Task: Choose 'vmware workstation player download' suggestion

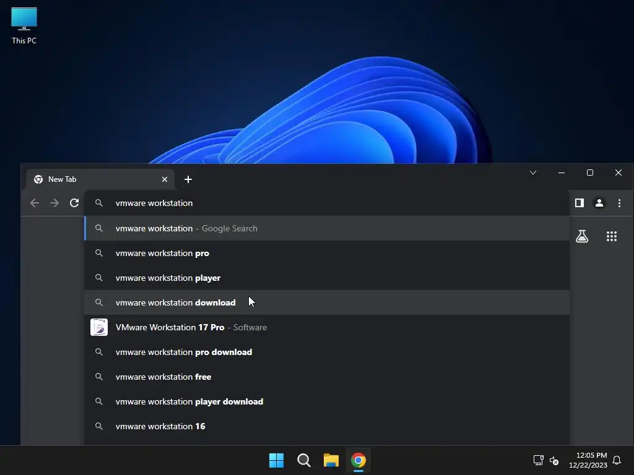Action: (327, 401)
